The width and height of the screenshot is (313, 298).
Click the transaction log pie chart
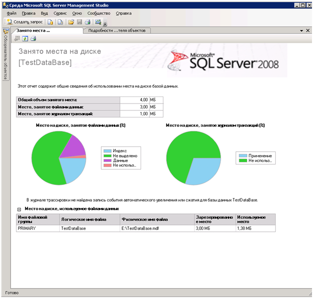coord(193,158)
